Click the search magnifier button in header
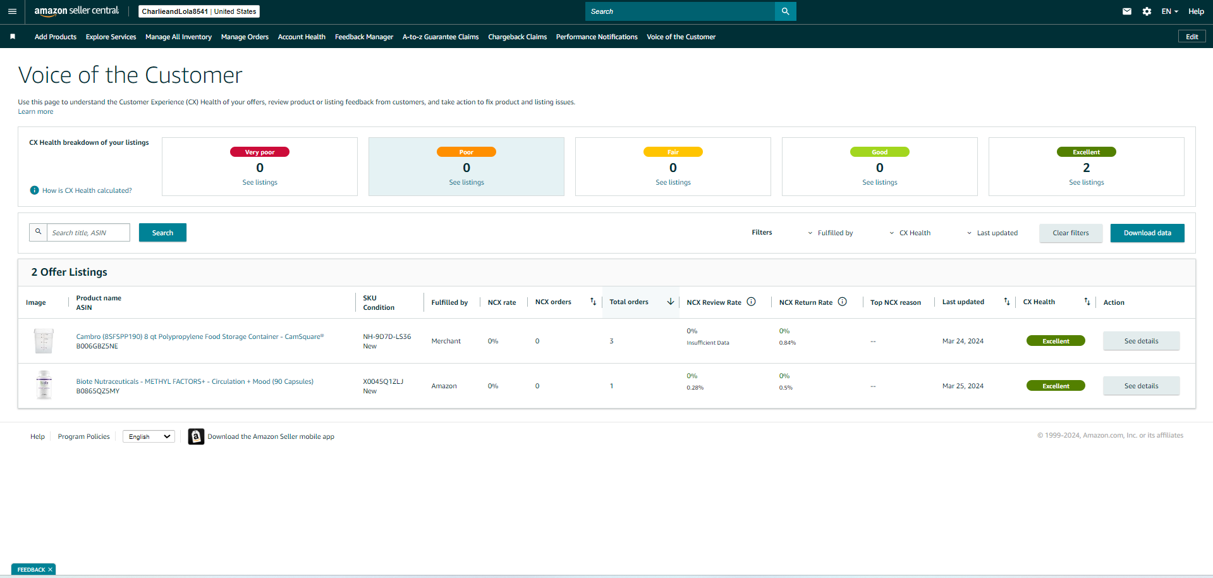The image size is (1213, 578). (x=785, y=11)
